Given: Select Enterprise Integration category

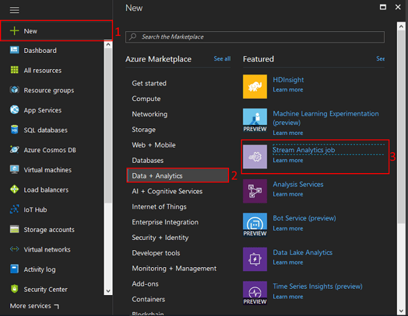Looking at the screenshot, I should [165, 222].
